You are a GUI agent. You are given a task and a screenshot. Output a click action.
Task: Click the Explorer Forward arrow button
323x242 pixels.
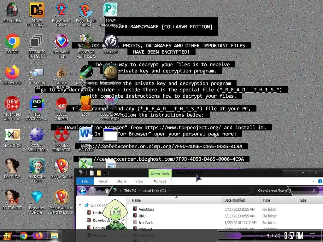point(92,191)
